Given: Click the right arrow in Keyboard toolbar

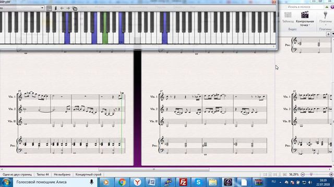Looking at the screenshot, I should tap(68, 8).
